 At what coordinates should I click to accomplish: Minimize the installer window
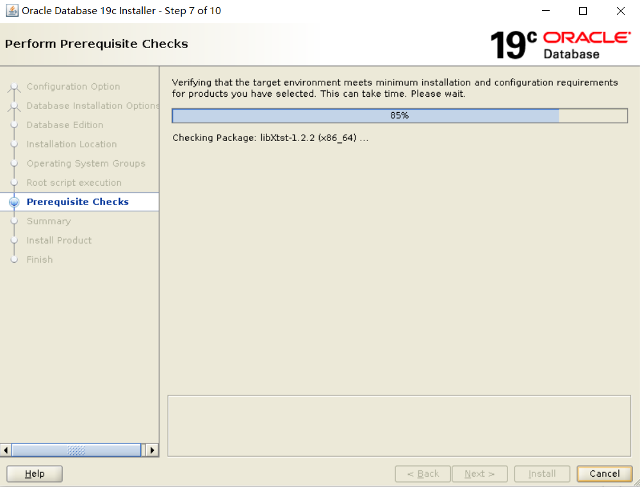pyautogui.click(x=546, y=11)
